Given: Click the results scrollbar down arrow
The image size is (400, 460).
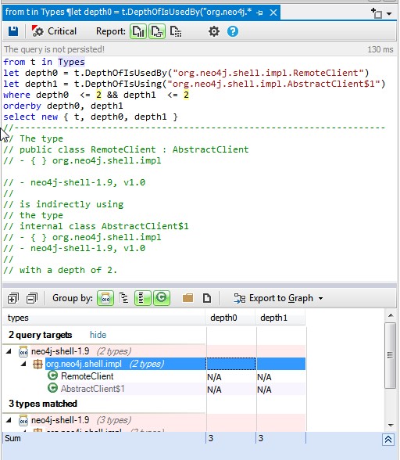Looking at the screenshot, I should (x=391, y=425).
